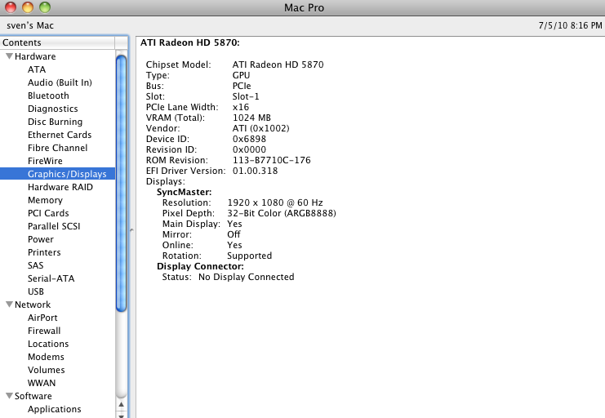Click the Network category label

click(33, 305)
